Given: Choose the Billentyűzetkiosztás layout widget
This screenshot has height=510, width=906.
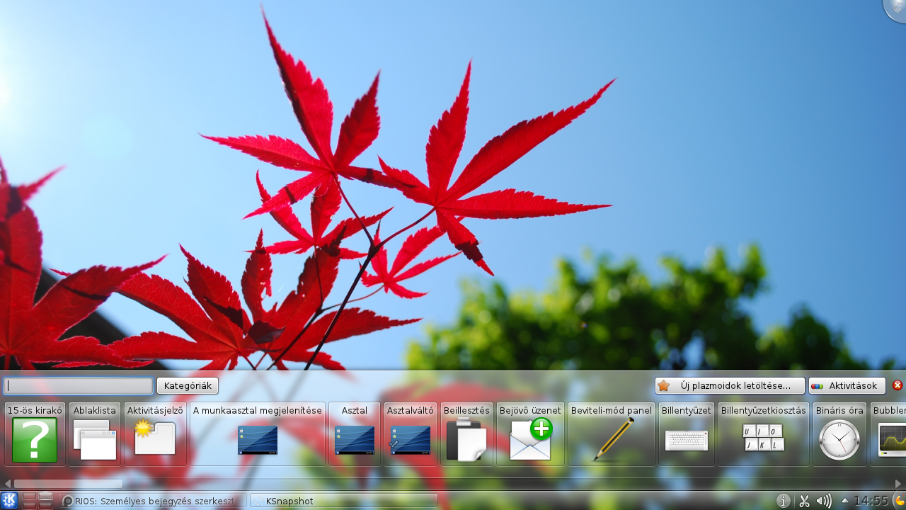Looking at the screenshot, I should [764, 434].
